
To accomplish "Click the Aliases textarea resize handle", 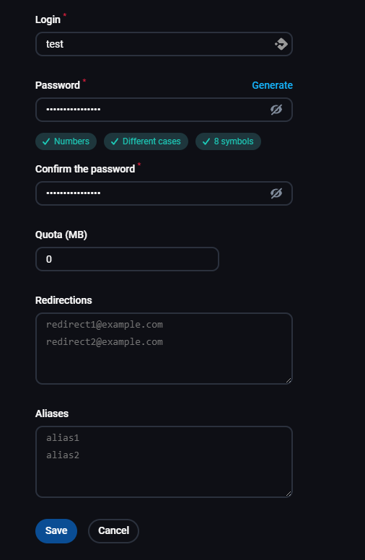I will click(x=289, y=494).
